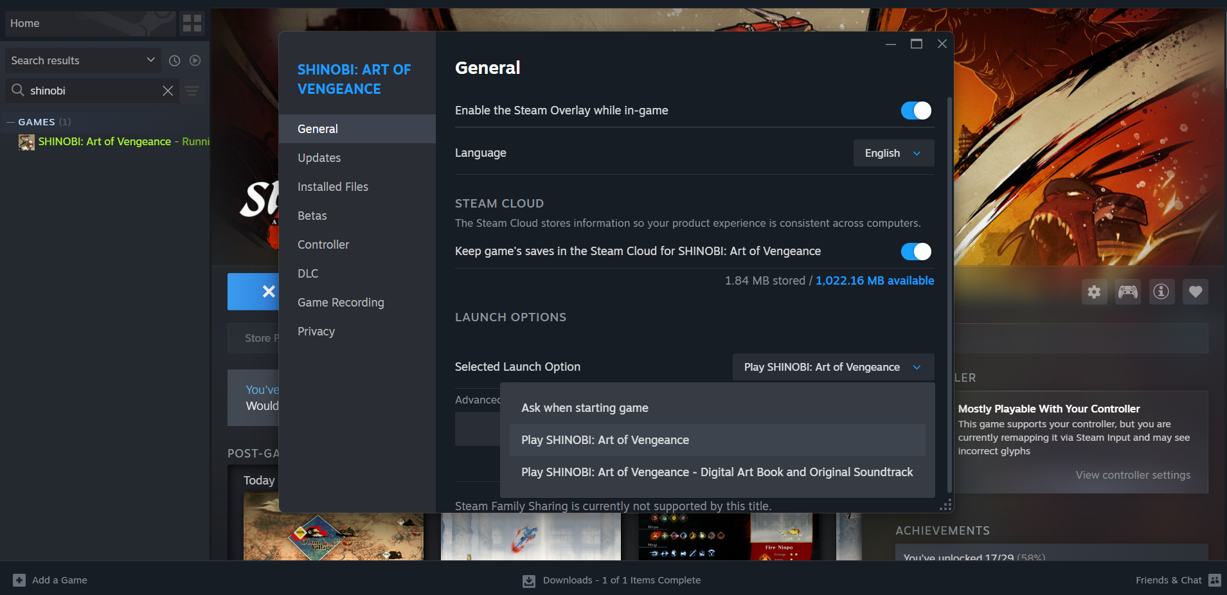Screen dimensions: 1227x595
Task: Open the recent activity clock icon
Action: coord(174,60)
